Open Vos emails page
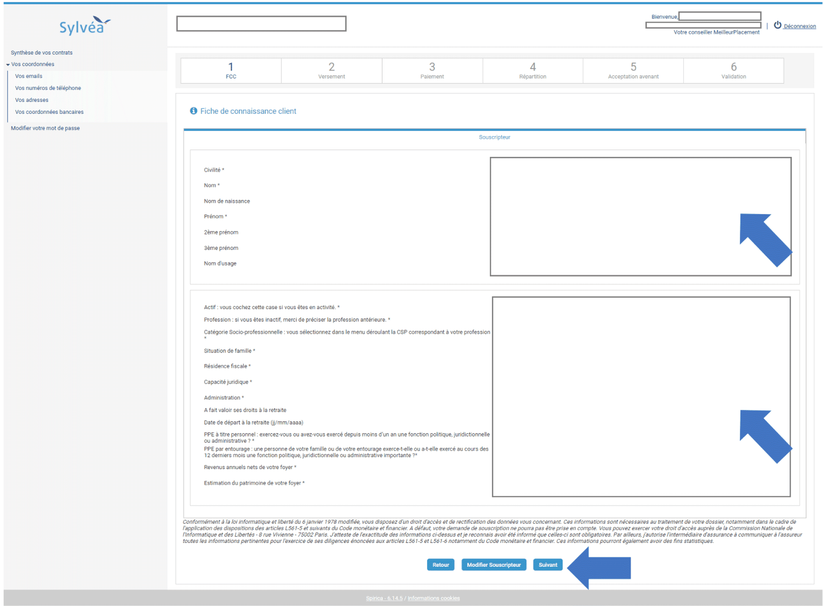 tap(29, 76)
